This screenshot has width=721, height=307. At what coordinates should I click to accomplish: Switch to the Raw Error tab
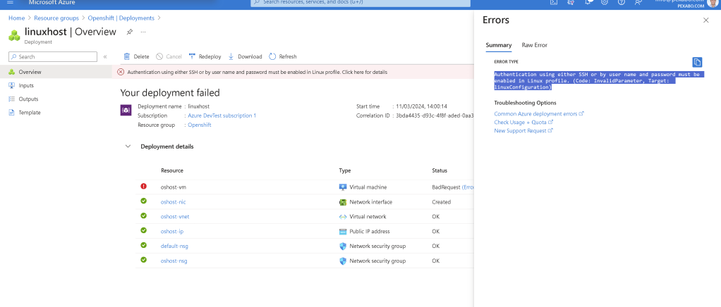pos(534,45)
